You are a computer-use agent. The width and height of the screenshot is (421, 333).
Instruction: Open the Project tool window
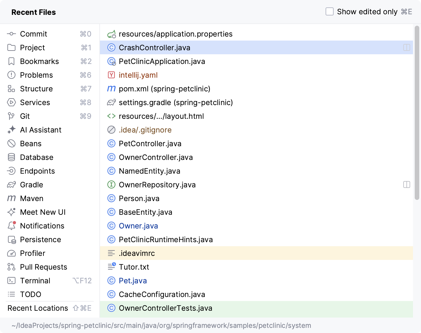point(49,48)
